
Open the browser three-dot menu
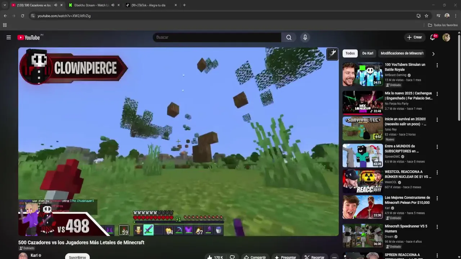(x=456, y=16)
